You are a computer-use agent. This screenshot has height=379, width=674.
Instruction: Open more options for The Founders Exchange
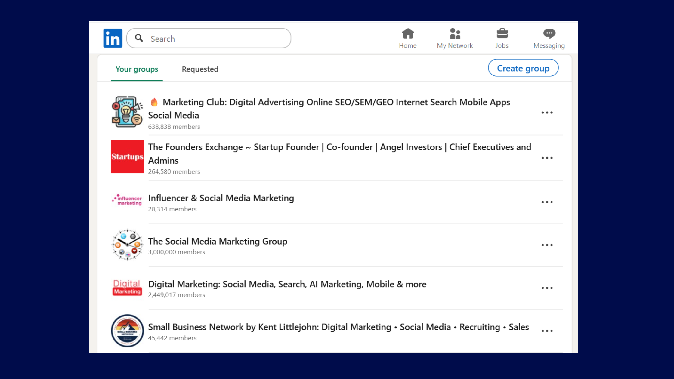pyautogui.click(x=547, y=158)
